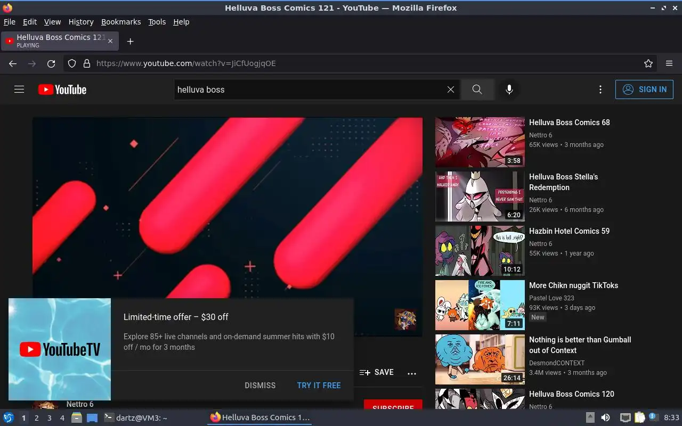Image resolution: width=682 pixels, height=426 pixels.
Task: Open the File menu
Action: point(10,22)
